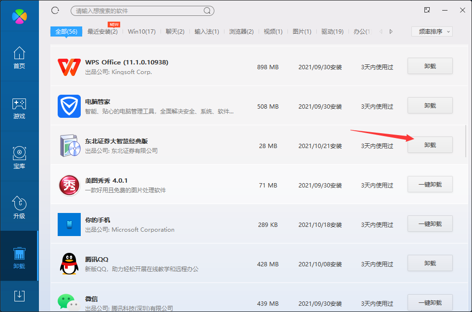Viewport: 472px width, 312px height.
Task: Switch to 输入法(1) tab
Action: [x=207, y=32]
